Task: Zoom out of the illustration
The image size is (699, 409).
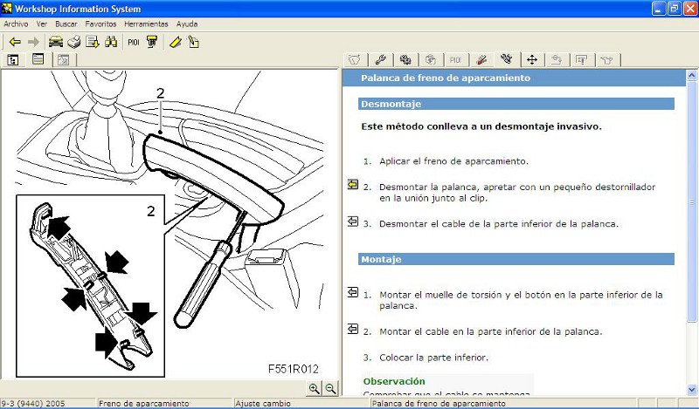Action: (331, 389)
